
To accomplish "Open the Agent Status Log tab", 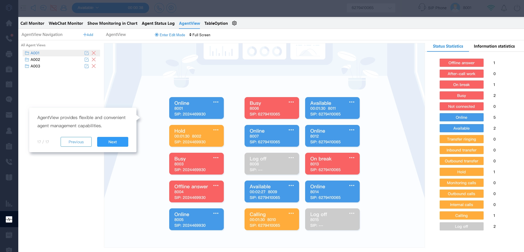I will click(x=158, y=23).
